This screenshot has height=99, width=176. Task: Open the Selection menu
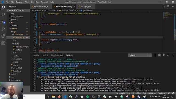(x=20, y=2)
